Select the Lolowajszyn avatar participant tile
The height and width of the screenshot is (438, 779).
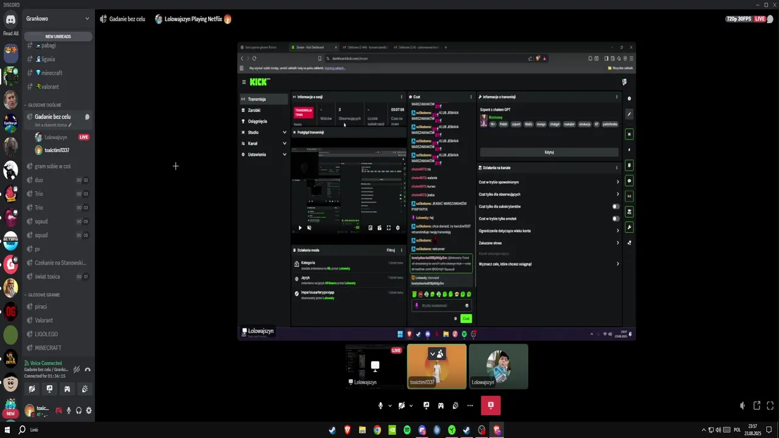coord(498,366)
